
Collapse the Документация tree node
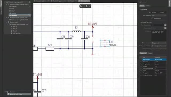tap(6, 22)
